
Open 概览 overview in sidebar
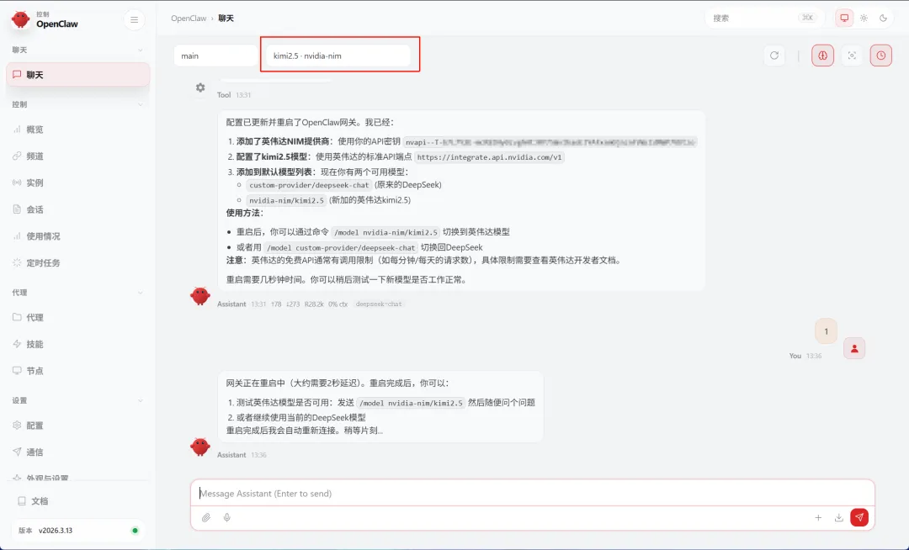tap(78, 130)
